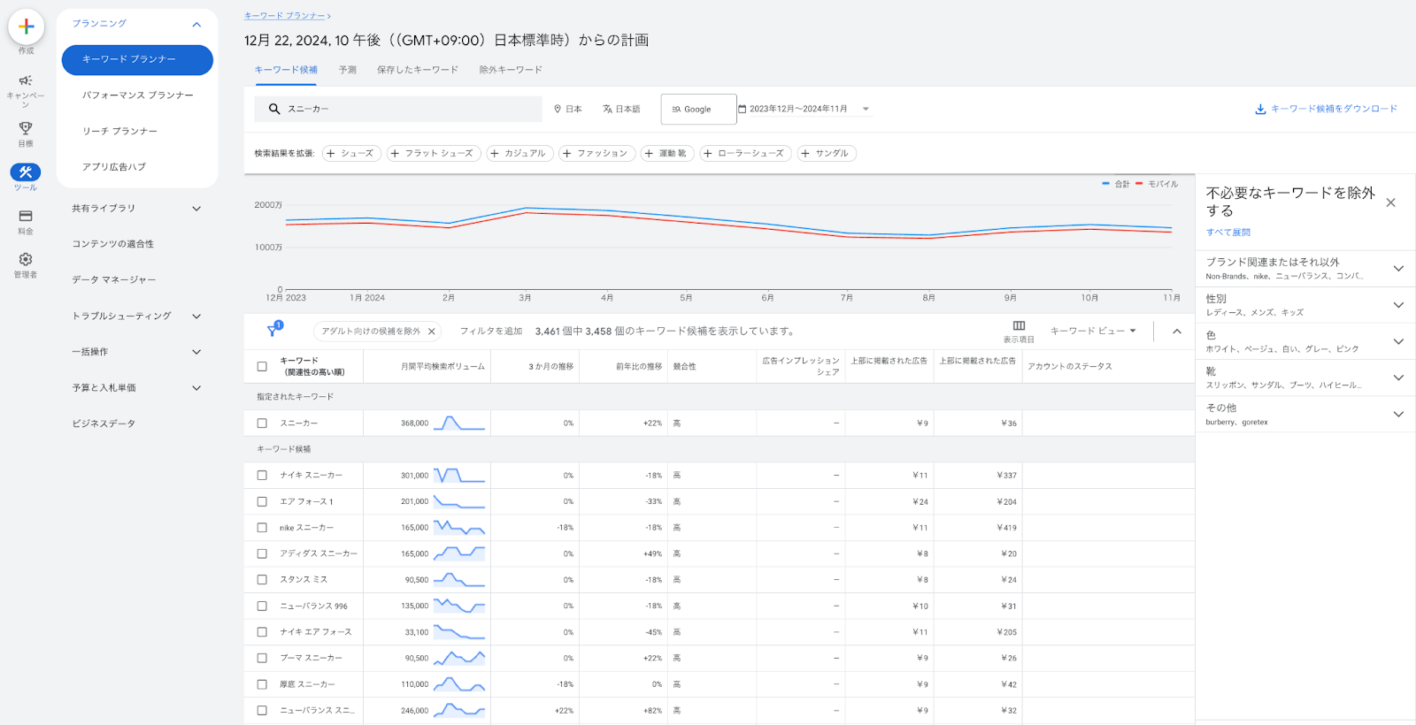The image size is (1416, 725).
Task: Open Billing card icon
Action: (26, 216)
